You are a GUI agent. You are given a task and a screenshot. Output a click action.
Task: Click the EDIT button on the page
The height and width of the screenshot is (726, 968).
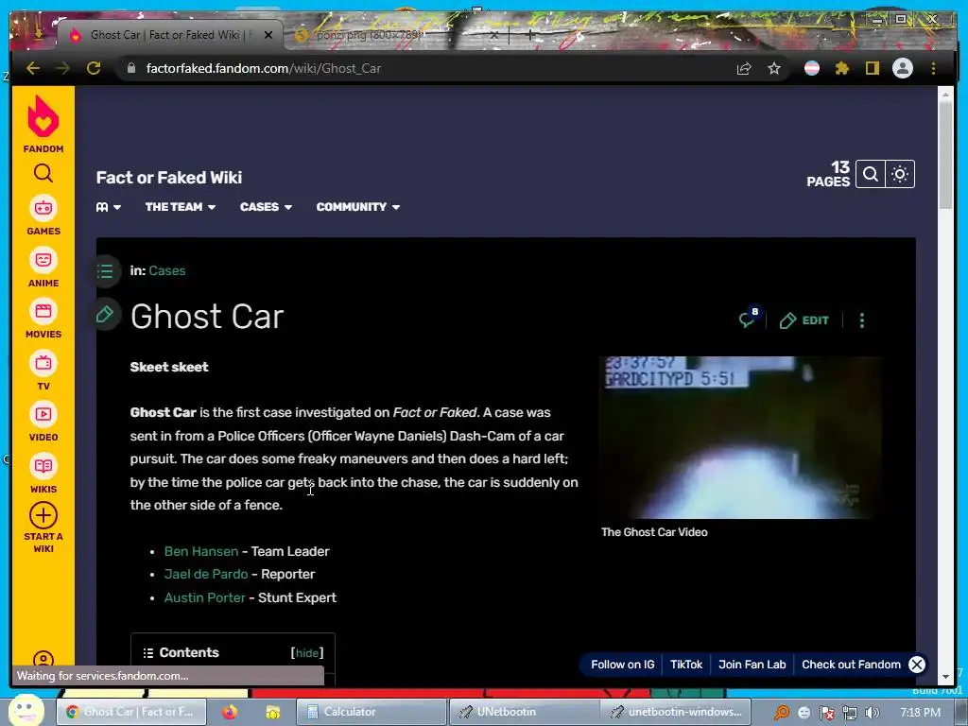tap(804, 320)
